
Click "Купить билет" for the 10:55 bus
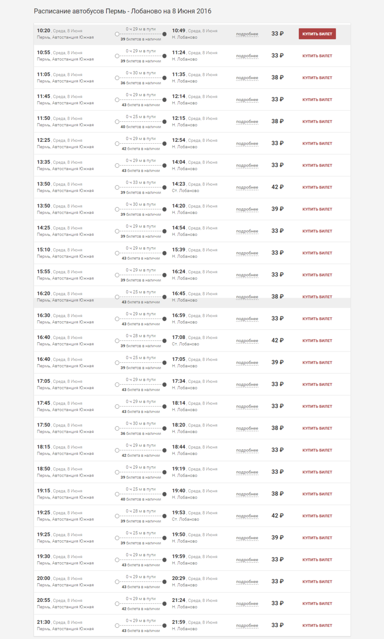click(x=317, y=56)
